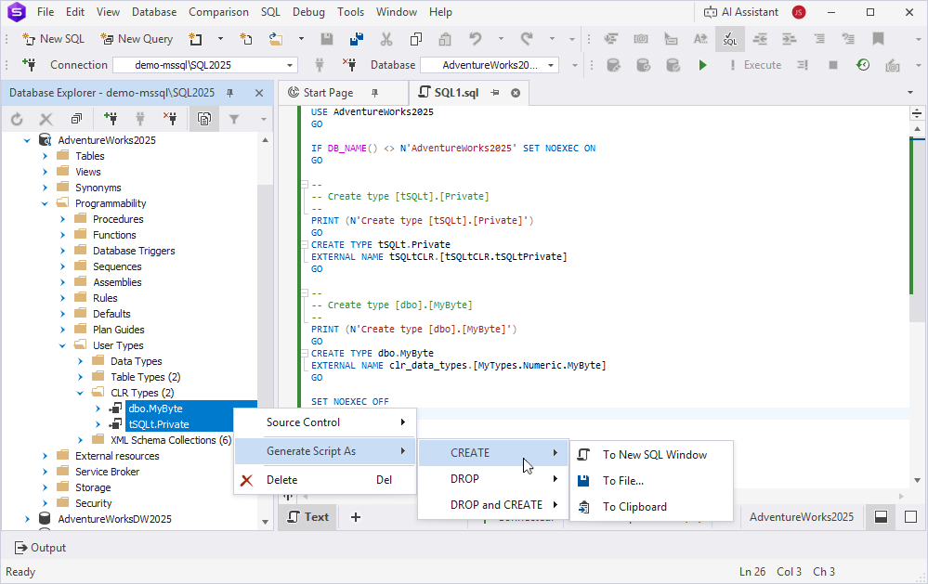The height and width of the screenshot is (584, 928).
Task: Click the split editor horizontal layout icon
Action: [881, 517]
